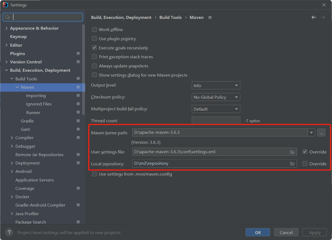The height and width of the screenshot is (240, 332).
Task: Expand the Android node
Action: 12,171
